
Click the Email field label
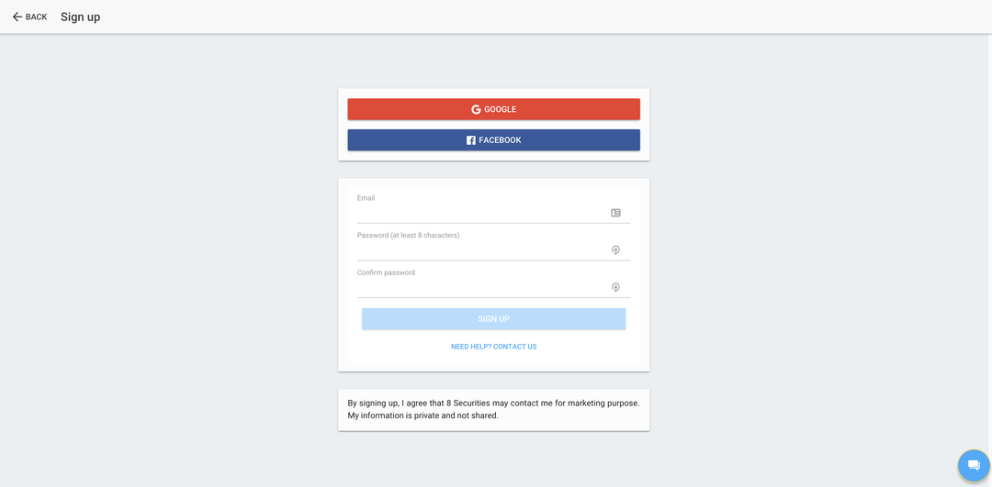pos(366,198)
